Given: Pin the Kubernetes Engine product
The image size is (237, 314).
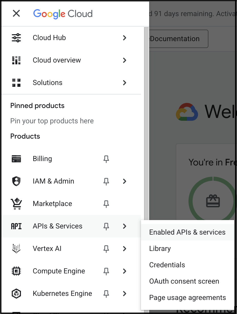Looking at the screenshot, I should pos(106,294).
